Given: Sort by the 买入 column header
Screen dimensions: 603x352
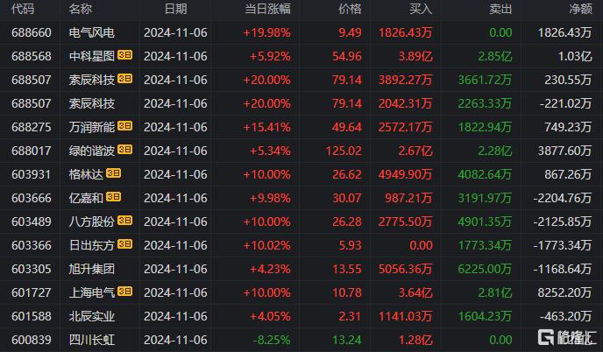Looking at the screenshot, I should point(421,9).
